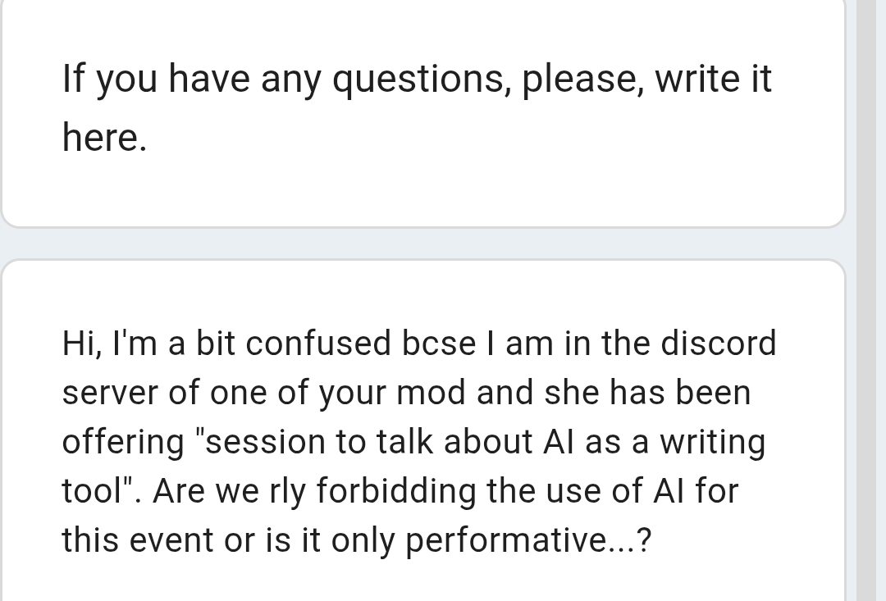Screen dimensions: 886x601
Task: Click the opening word "Hi," of the response
Action: coord(81,344)
